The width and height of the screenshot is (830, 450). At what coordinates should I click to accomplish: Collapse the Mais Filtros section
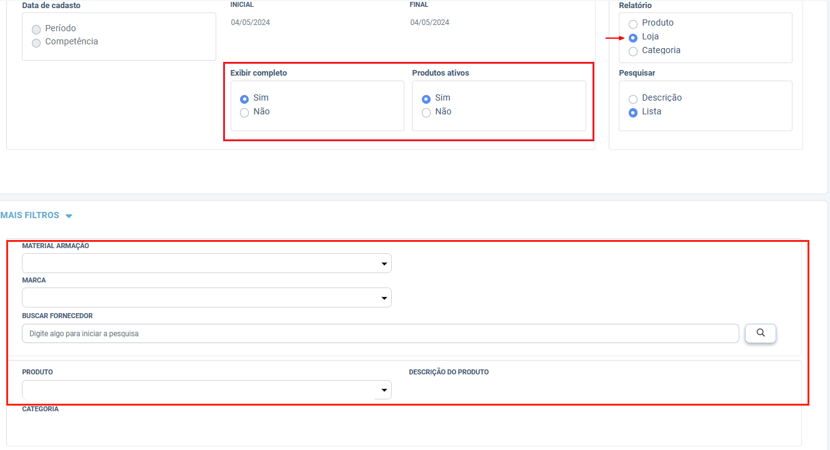36,215
